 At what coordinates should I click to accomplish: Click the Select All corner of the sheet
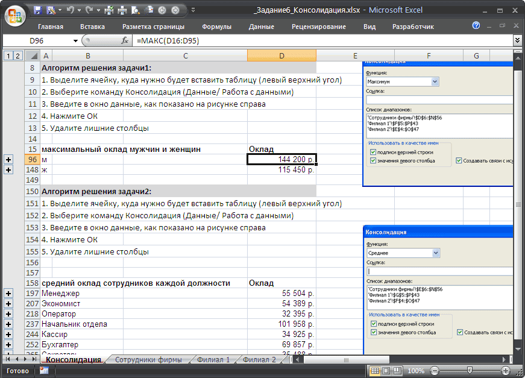coord(33,55)
